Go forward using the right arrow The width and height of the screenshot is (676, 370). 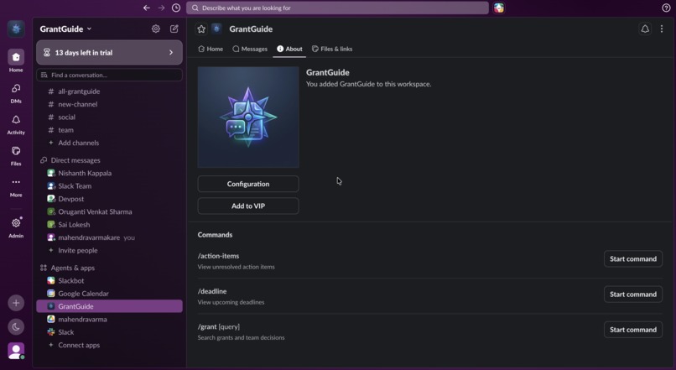pos(161,8)
